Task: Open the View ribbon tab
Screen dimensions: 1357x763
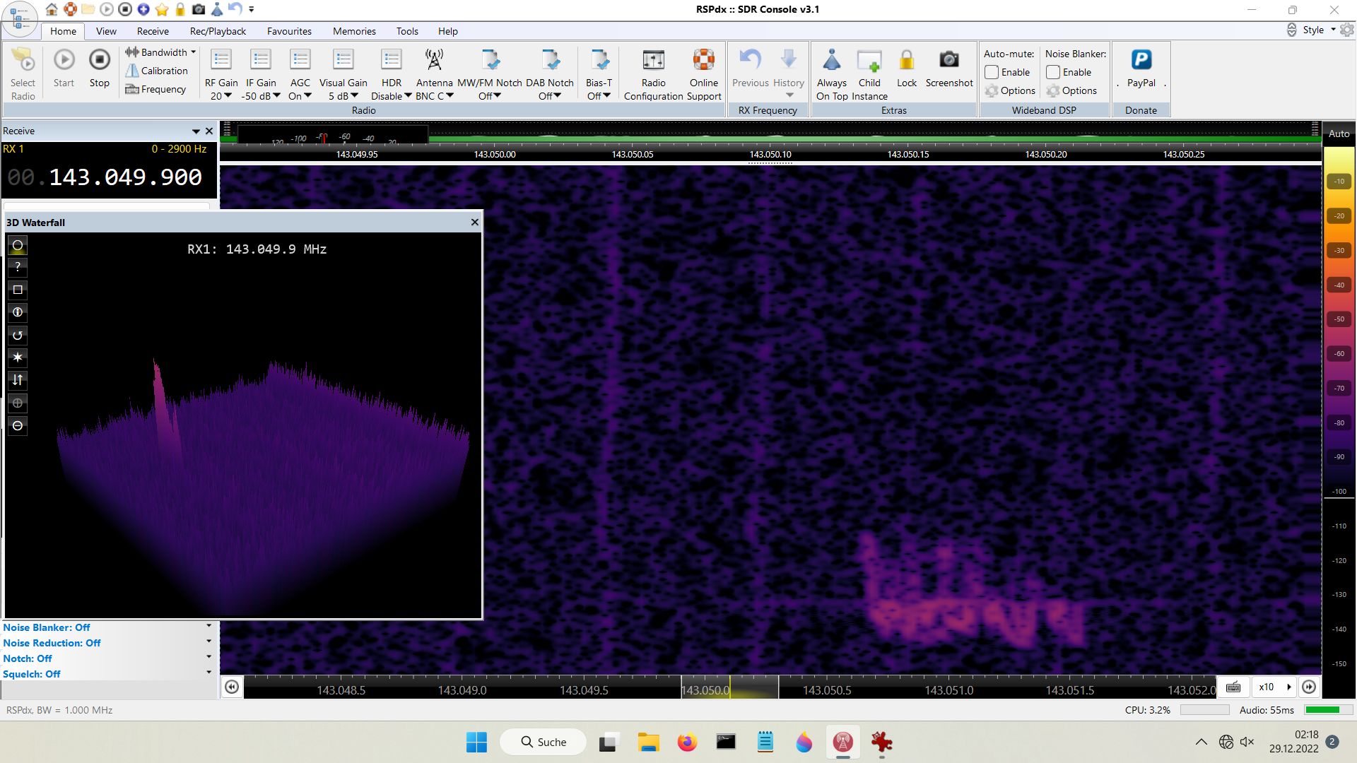Action: pos(106,31)
